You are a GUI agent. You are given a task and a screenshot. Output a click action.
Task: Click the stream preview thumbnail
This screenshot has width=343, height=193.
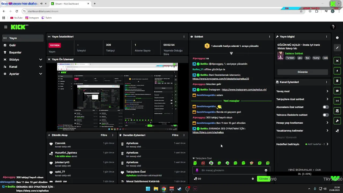[117, 97]
